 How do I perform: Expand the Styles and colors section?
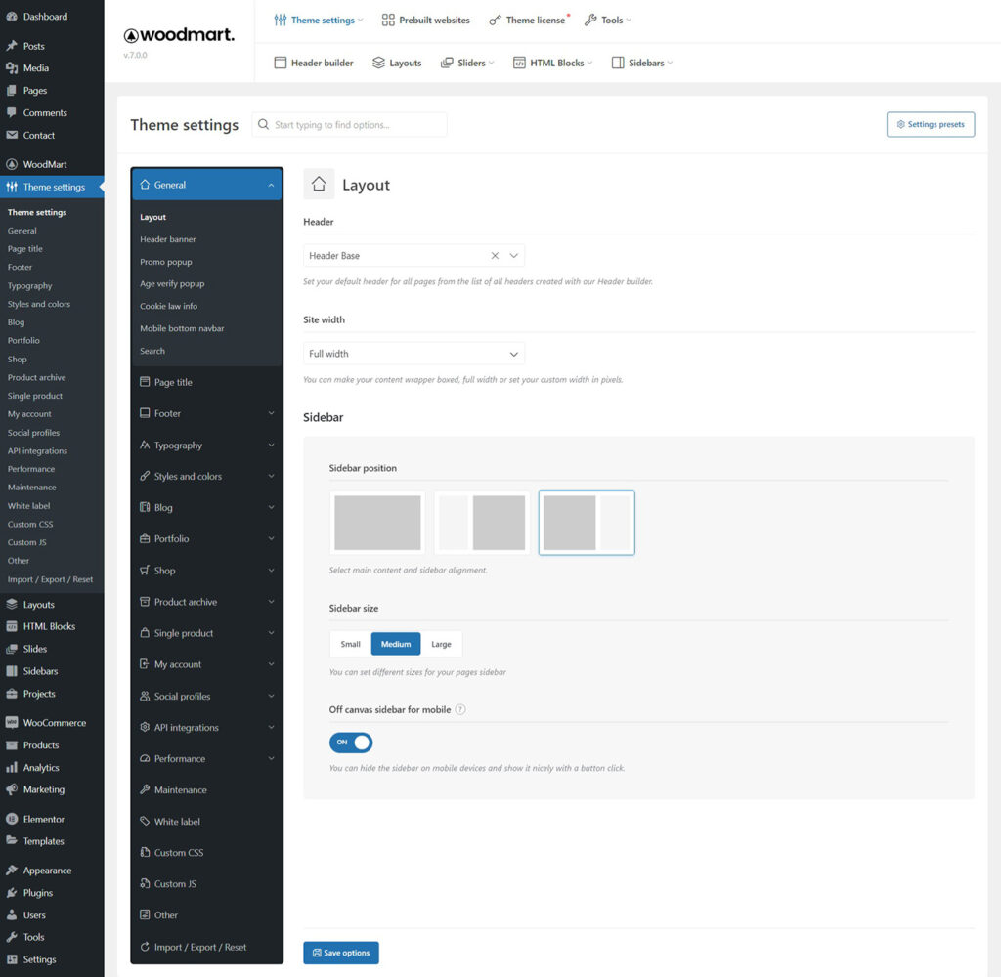(207, 476)
